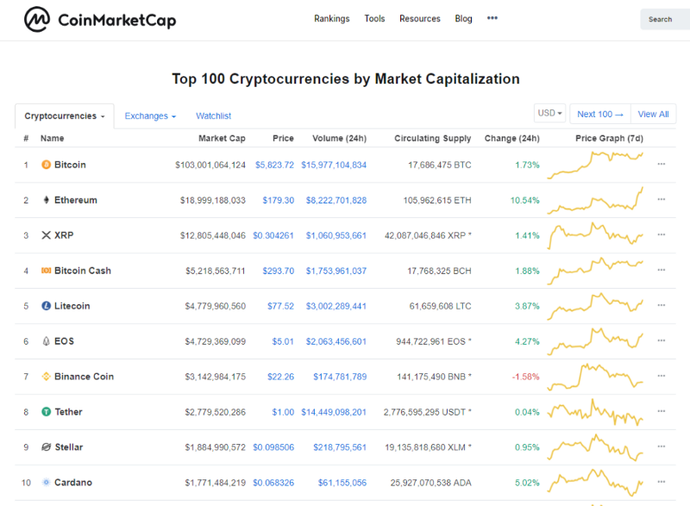Click the Ethereum diamond icon

click(x=47, y=200)
